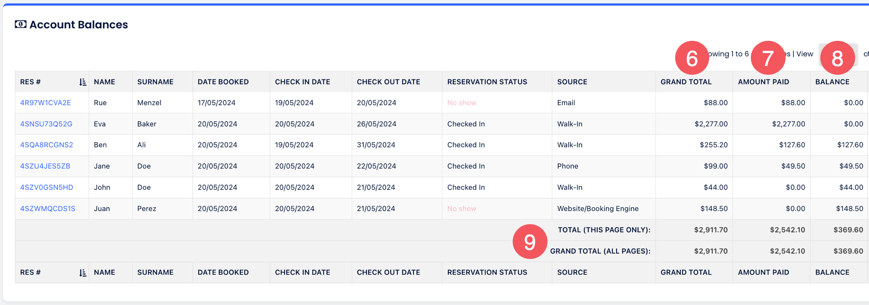Sort by top RESERVATION STATUS column header
Screen dimensions: 869x305
click(x=487, y=82)
